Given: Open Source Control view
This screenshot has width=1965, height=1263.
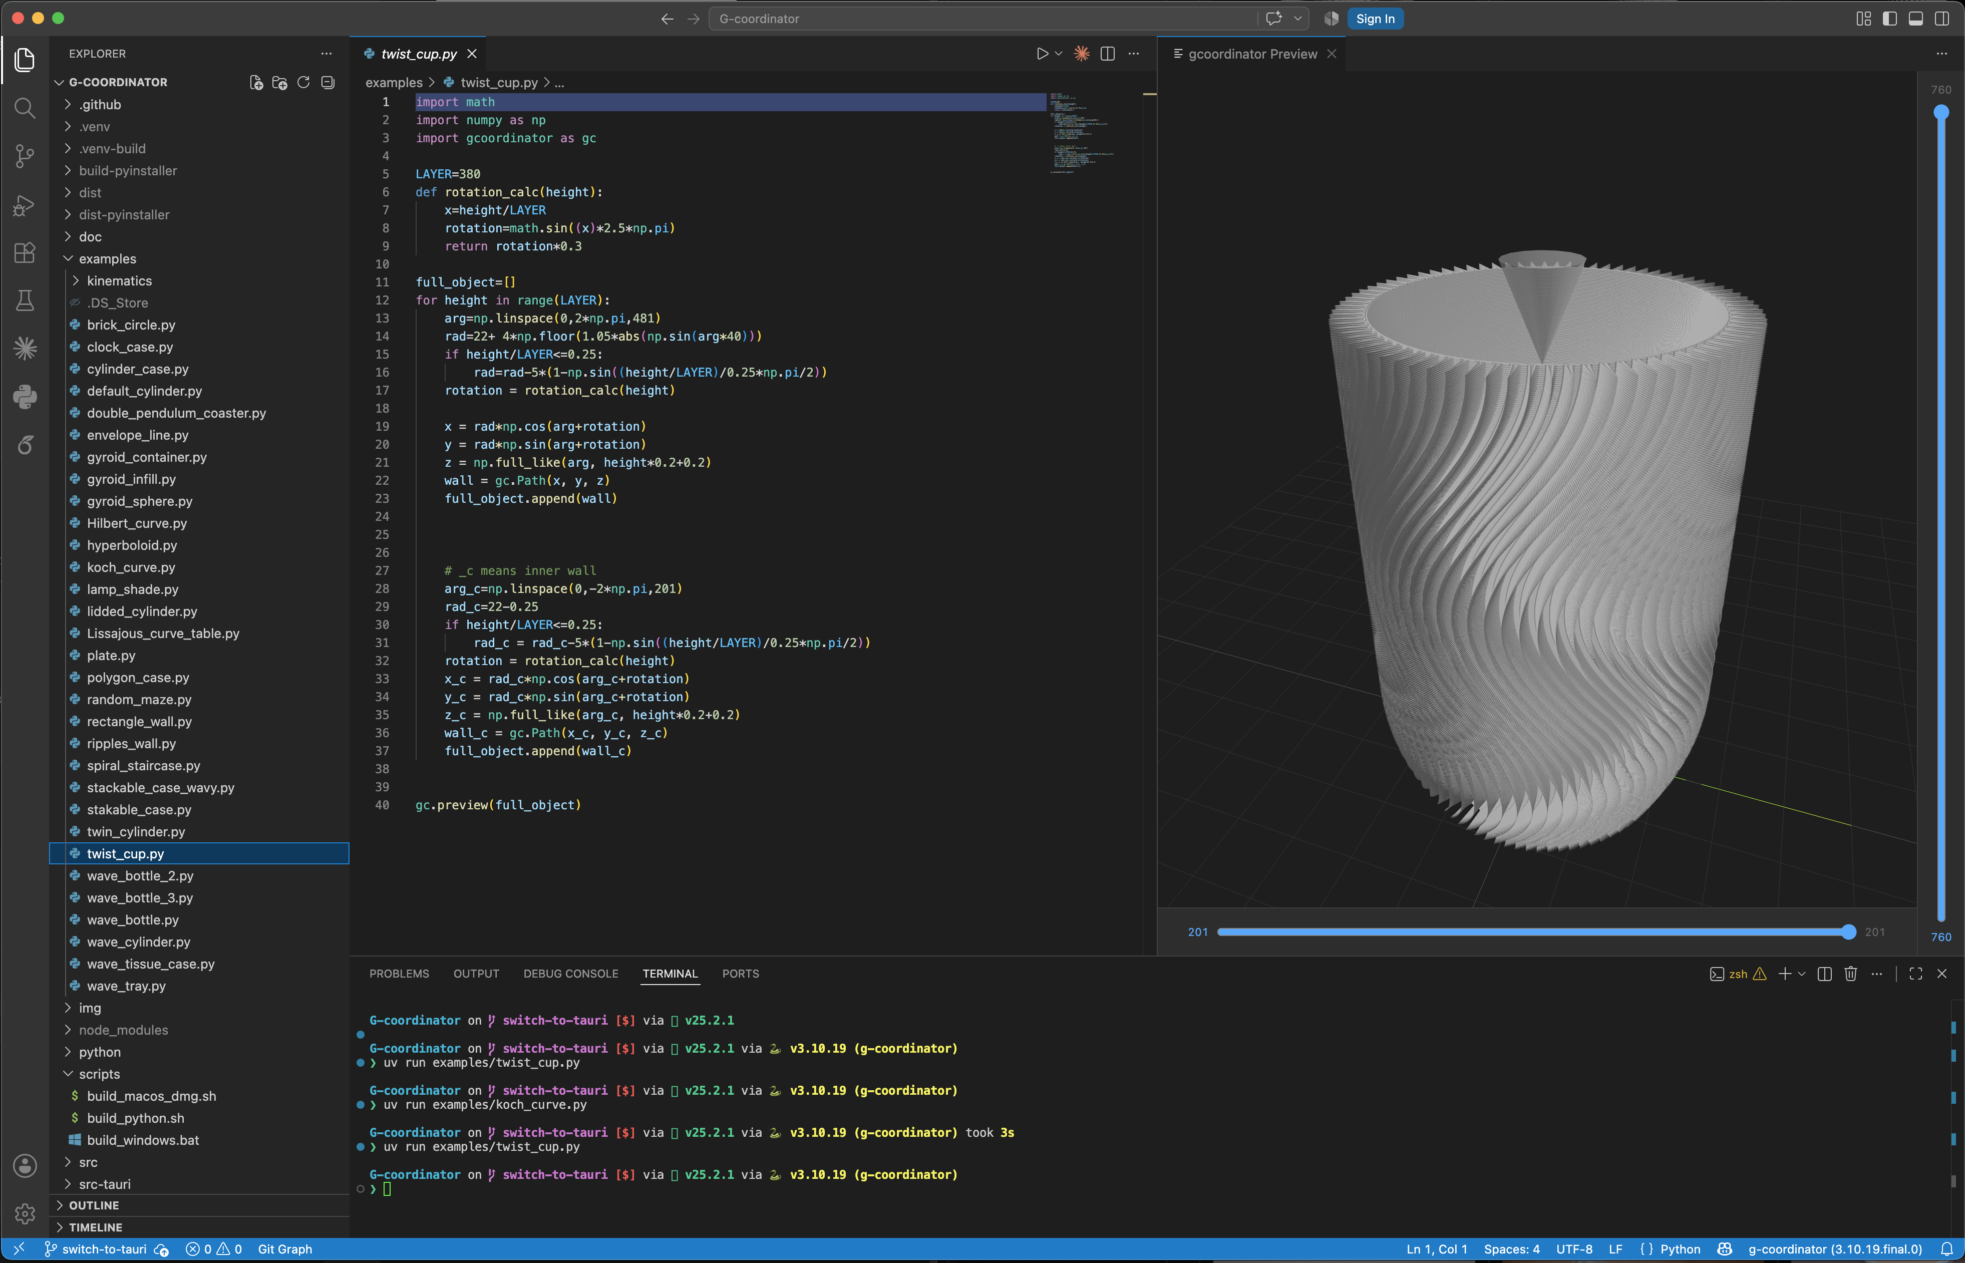Looking at the screenshot, I should click(x=25, y=156).
